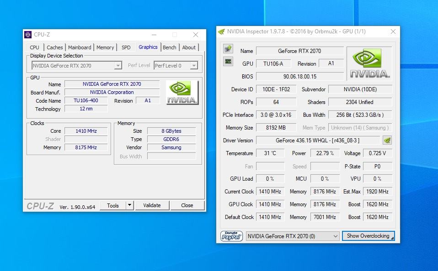Open the SPD tab

click(x=126, y=47)
